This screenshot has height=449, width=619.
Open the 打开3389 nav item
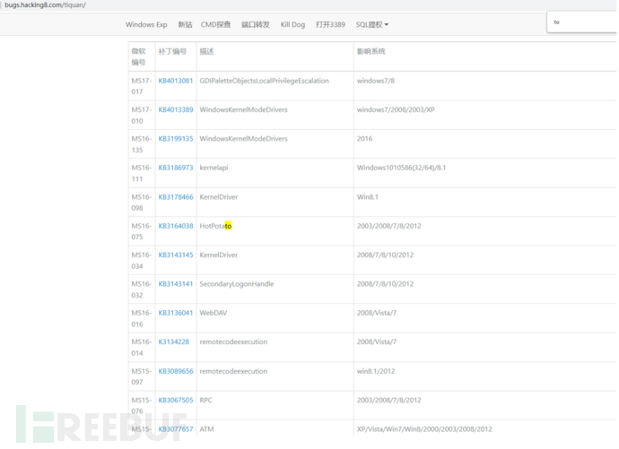[330, 24]
